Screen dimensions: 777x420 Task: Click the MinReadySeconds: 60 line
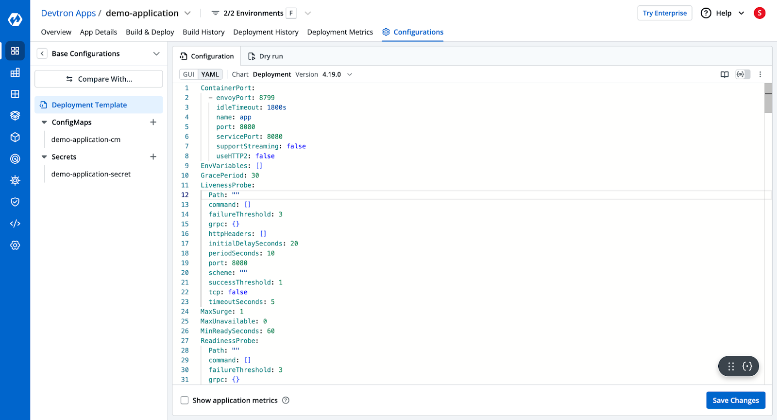pyautogui.click(x=237, y=331)
